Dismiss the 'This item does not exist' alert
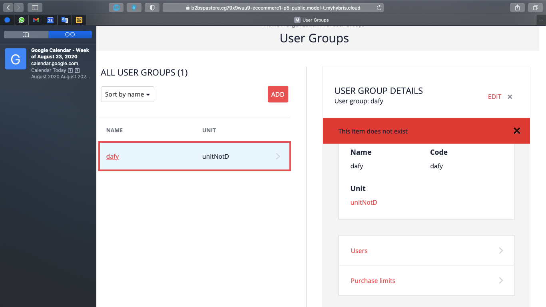This screenshot has width=546, height=307. click(x=517, y=131)
